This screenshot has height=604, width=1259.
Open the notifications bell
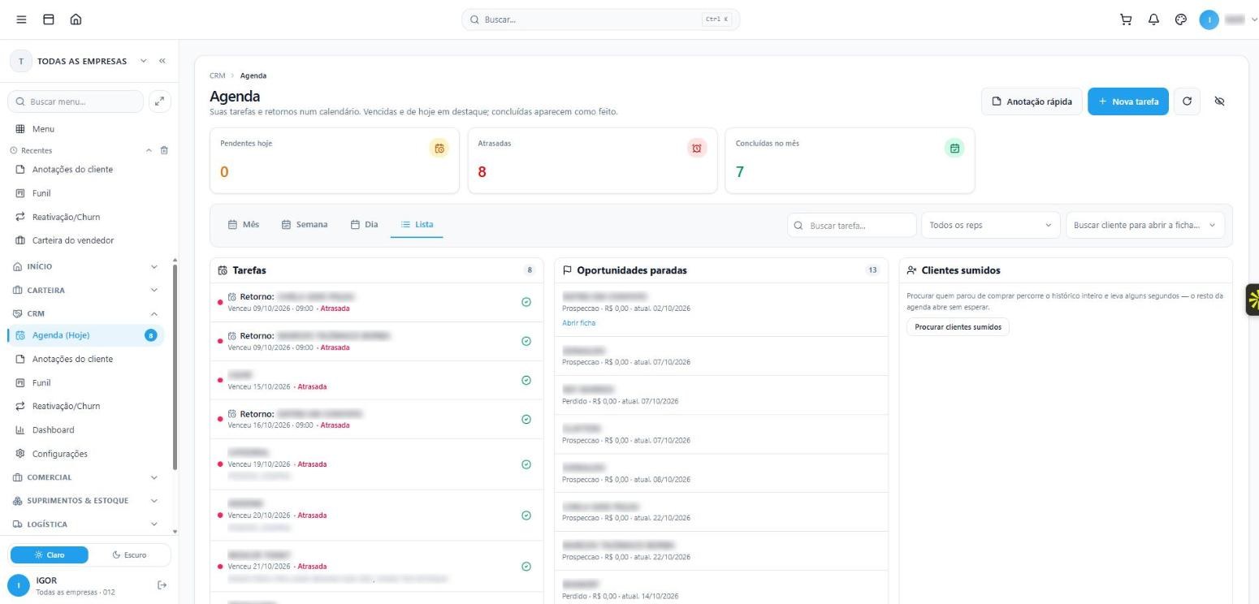1153,19
